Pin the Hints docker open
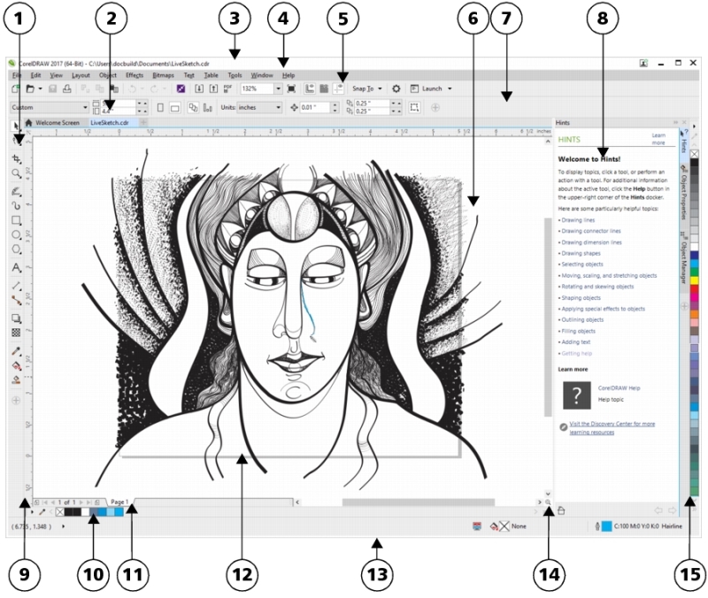This screenshot has height=598, width=708. (676, 122)
